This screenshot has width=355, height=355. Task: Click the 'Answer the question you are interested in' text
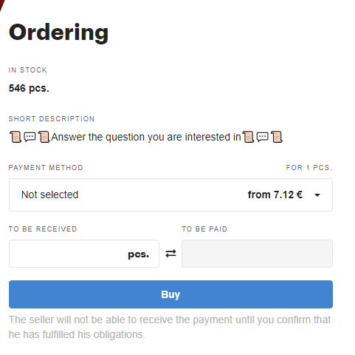click(146, 137)
